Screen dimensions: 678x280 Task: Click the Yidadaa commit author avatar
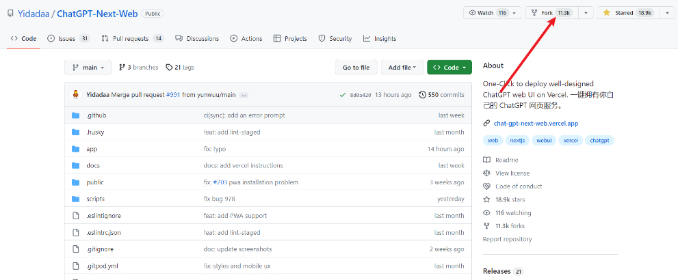(x=76, y=94)
